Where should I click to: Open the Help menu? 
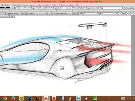(77, 5)
